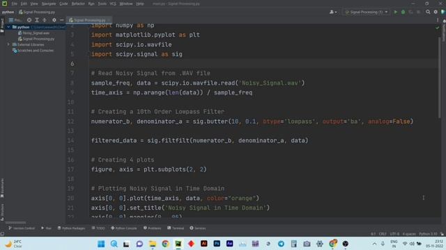Toggle the Project side tool window stripe
Viewport: 446px width, 250px height.
pyautogui.click(x=2, y=25)
